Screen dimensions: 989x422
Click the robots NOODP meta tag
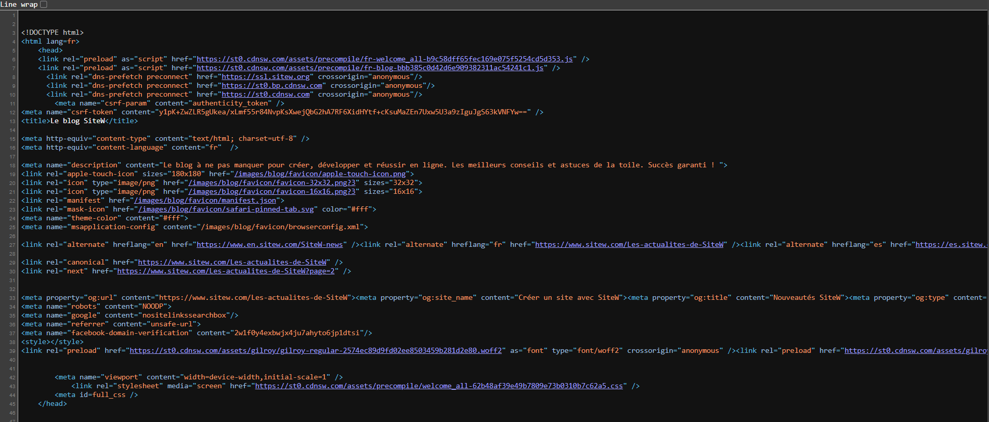click(96, 307)
